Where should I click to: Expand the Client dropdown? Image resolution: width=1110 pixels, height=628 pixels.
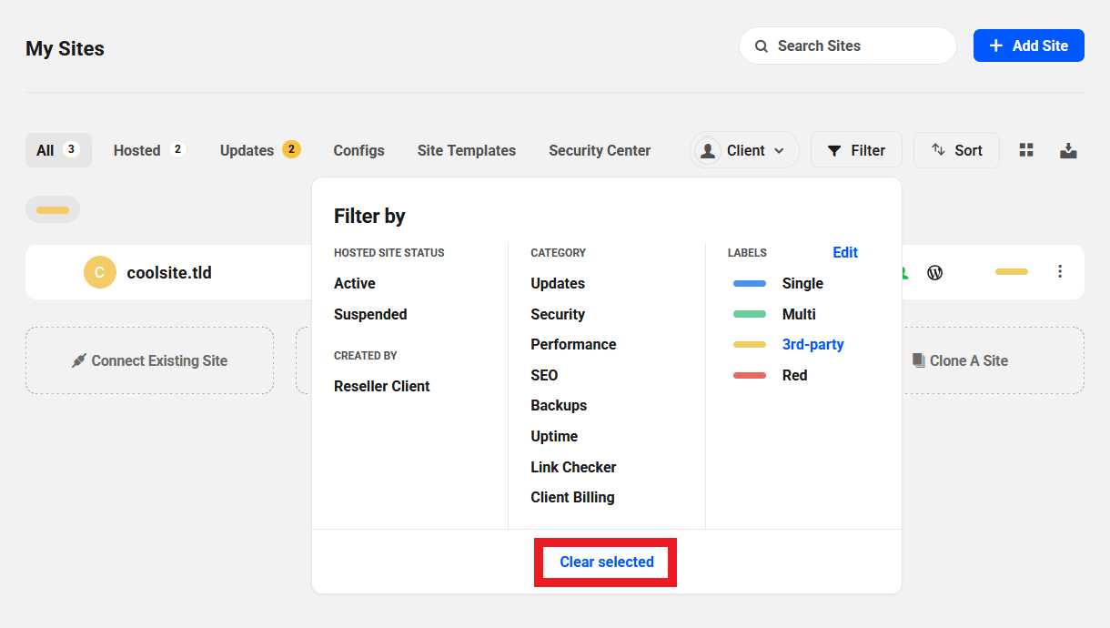(744, 150)
